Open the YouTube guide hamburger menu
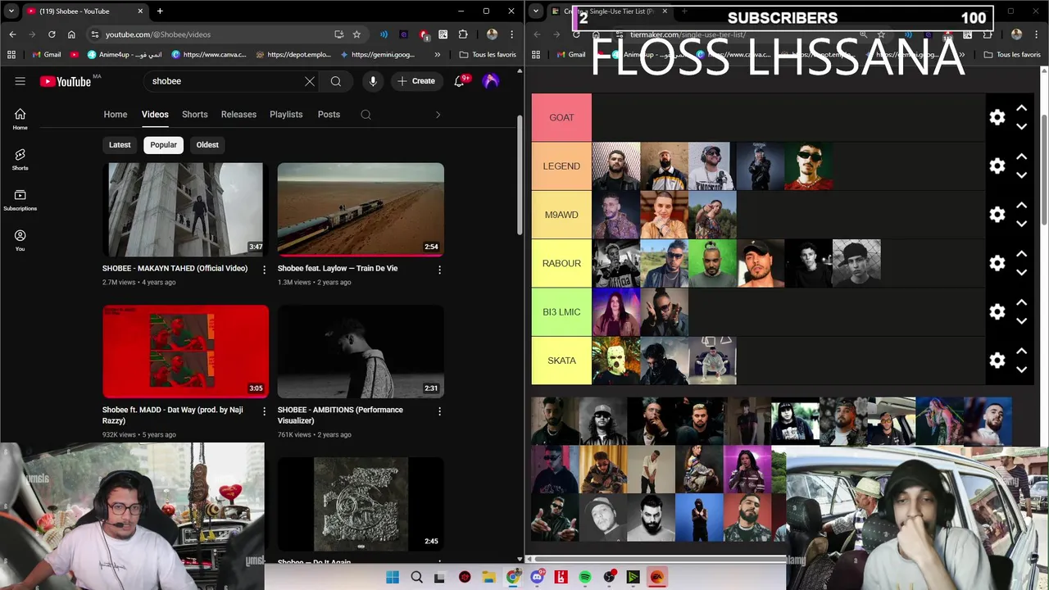Viewport: 1049px width, 590px height. [20, 81]
